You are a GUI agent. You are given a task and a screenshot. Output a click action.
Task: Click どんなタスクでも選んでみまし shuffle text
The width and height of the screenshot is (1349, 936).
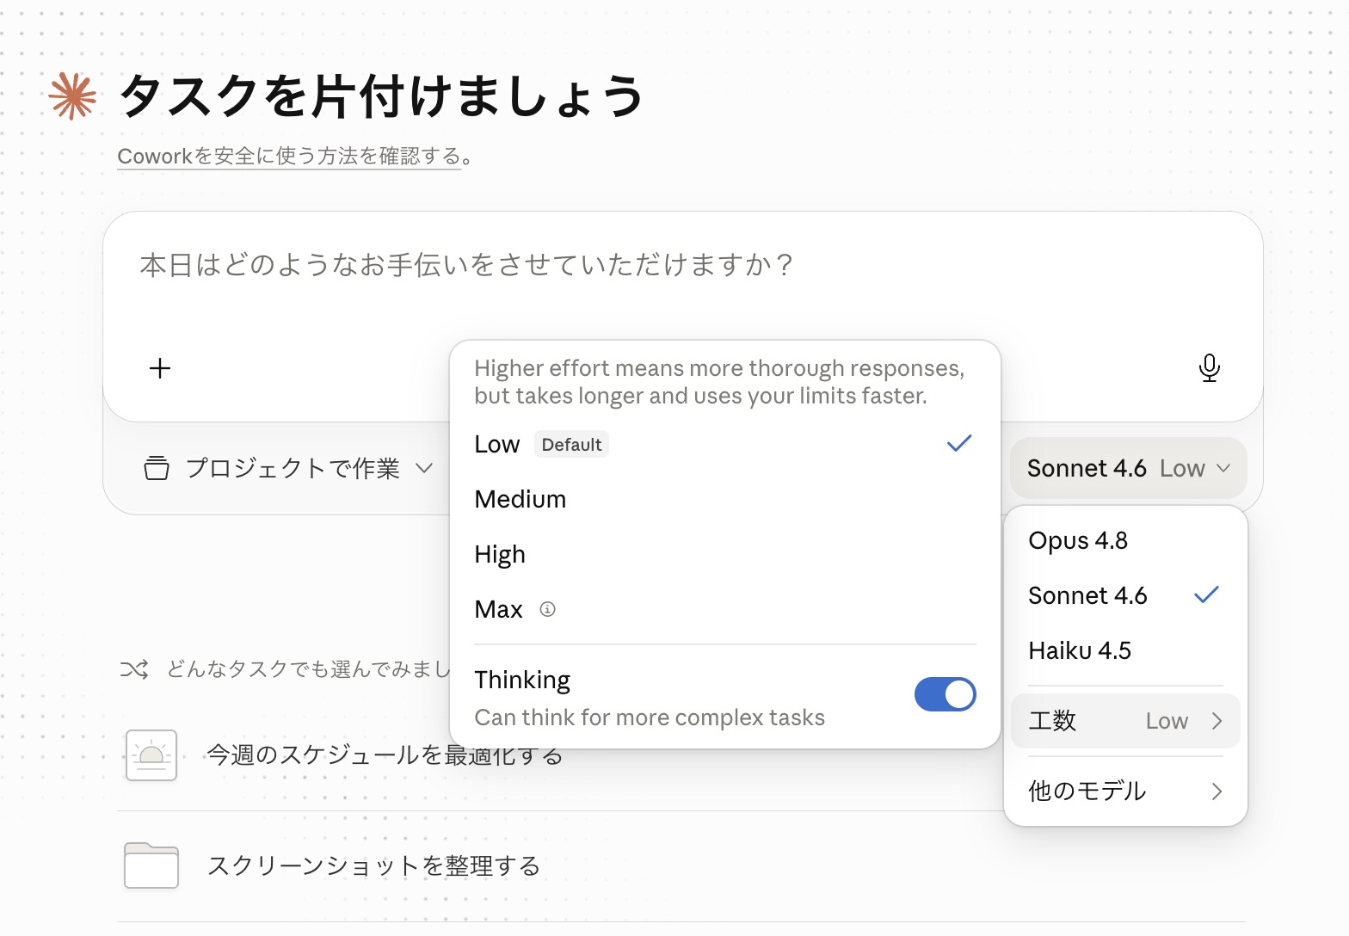(x=308, y=669)
